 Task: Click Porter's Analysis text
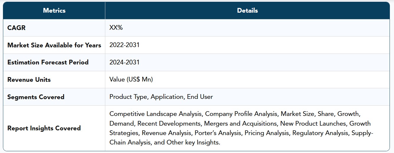218,133
